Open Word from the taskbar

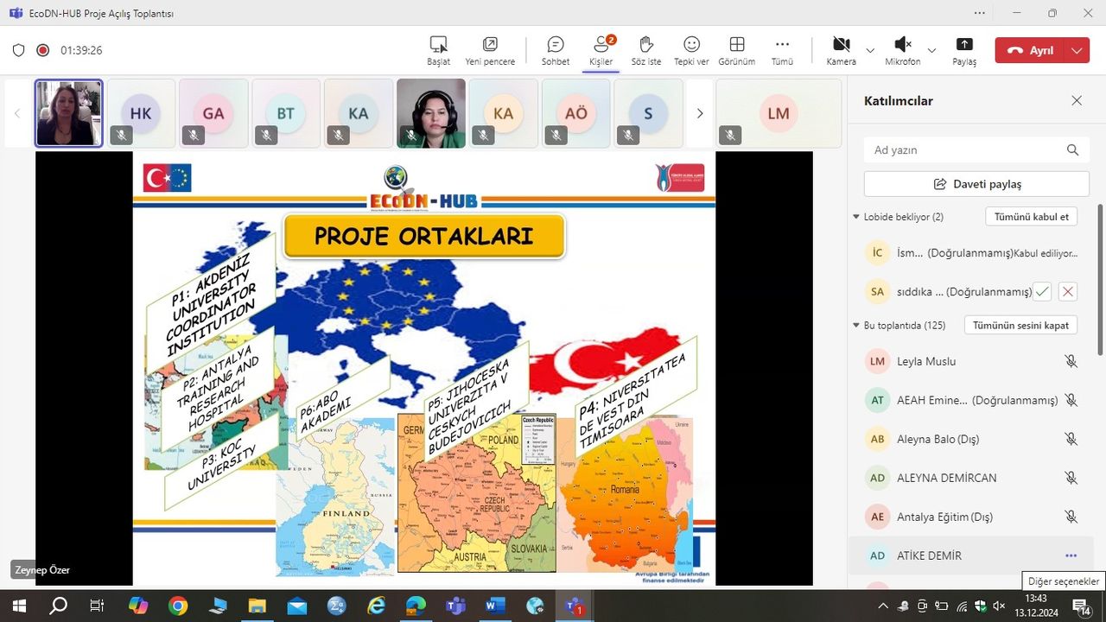[495, 606]
